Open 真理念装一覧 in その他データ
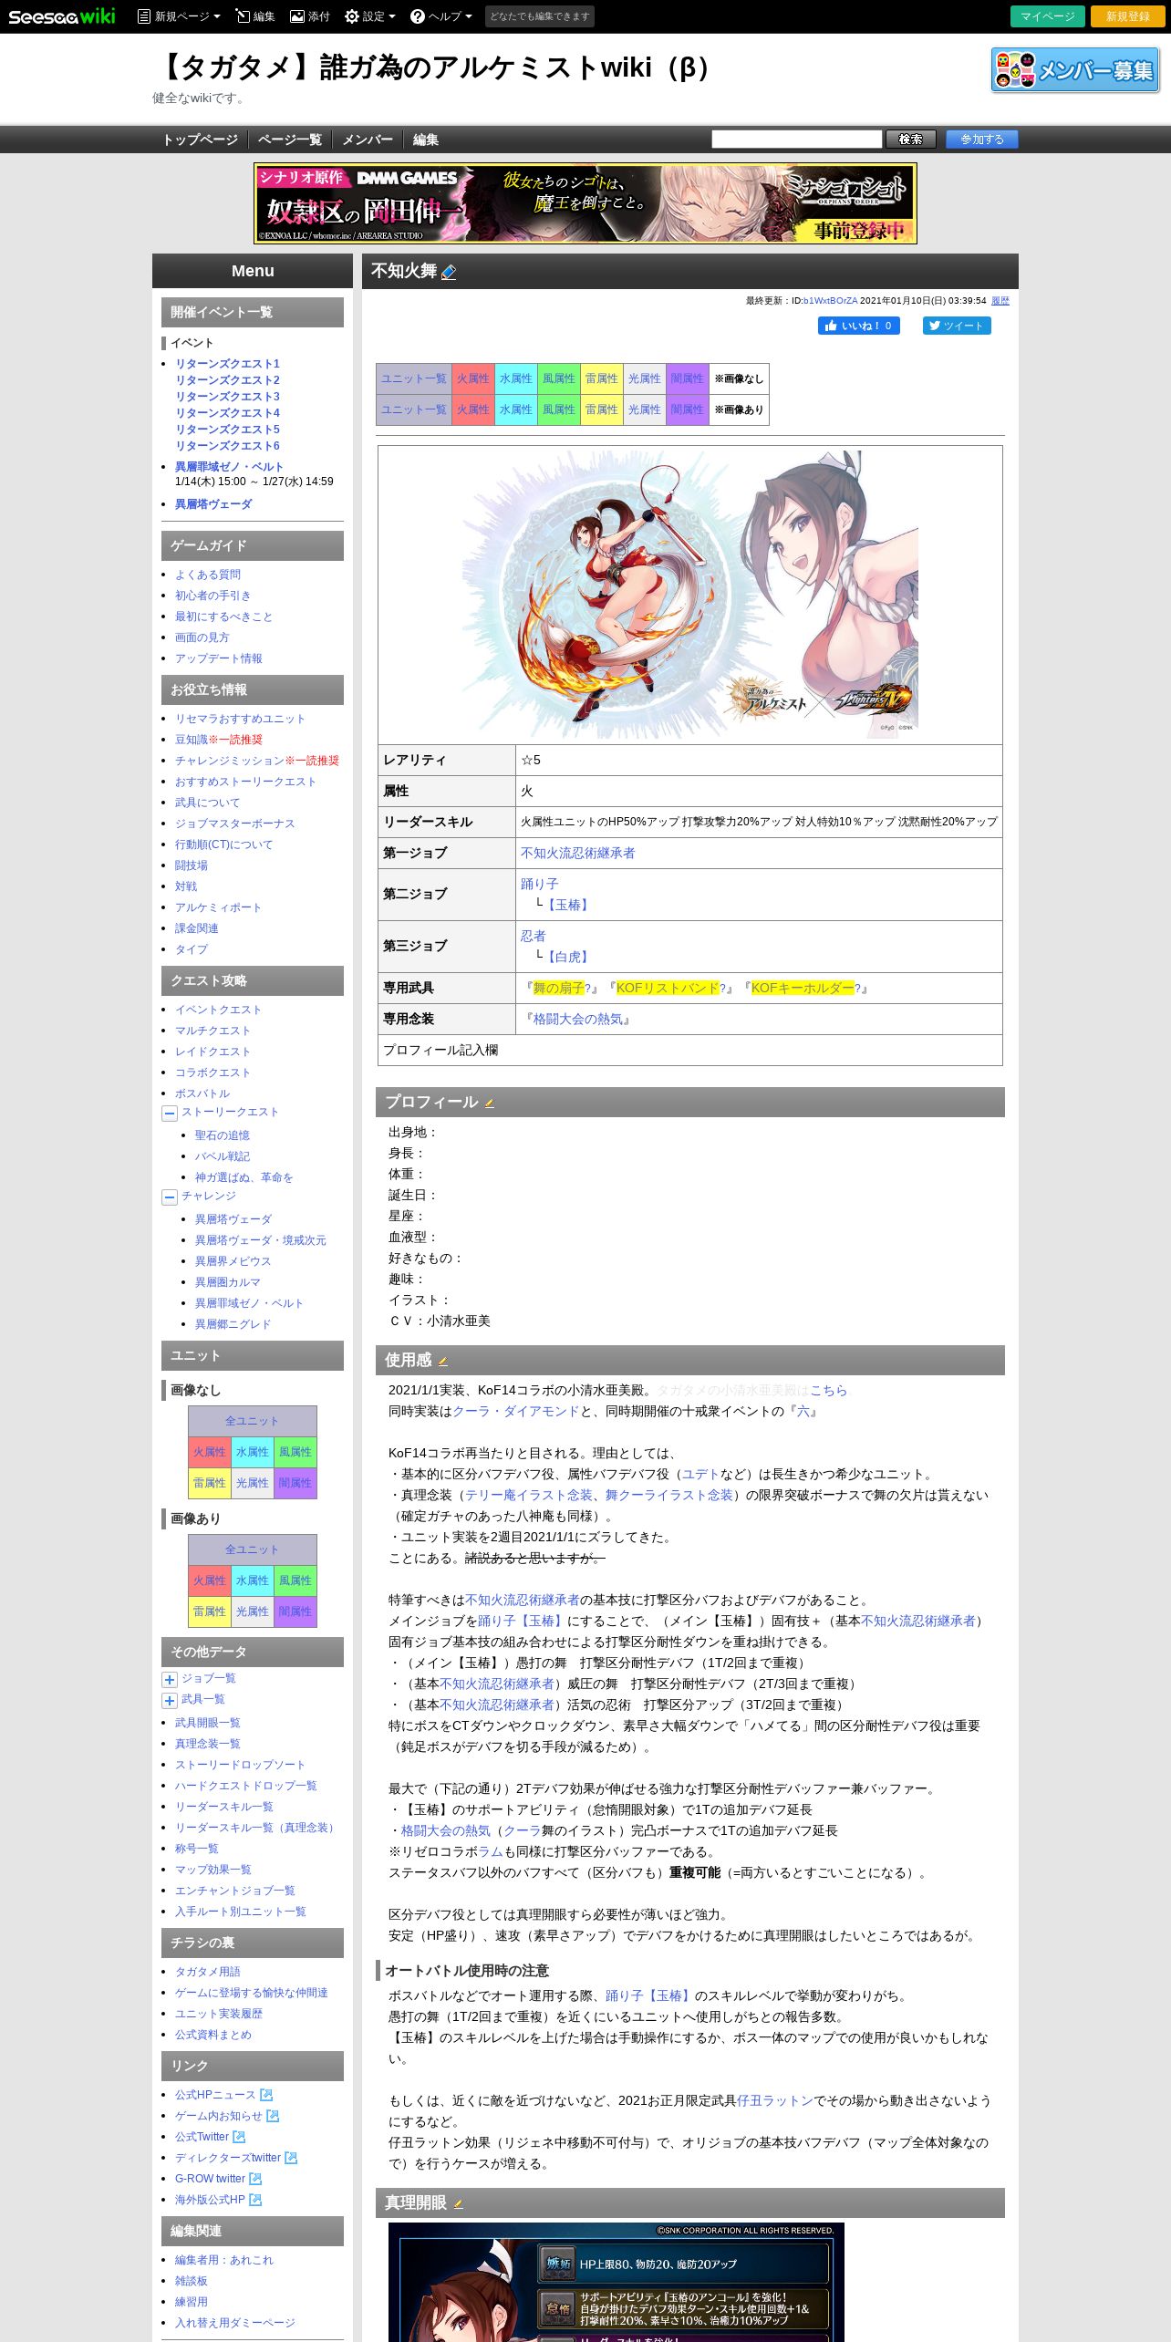This screenshot has width=1171, height=2342. coord(208,1744)
